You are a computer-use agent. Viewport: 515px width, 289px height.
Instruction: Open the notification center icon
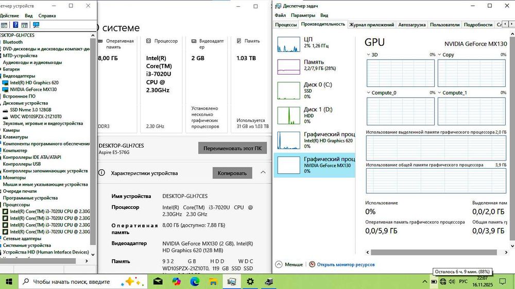point(503,281)
